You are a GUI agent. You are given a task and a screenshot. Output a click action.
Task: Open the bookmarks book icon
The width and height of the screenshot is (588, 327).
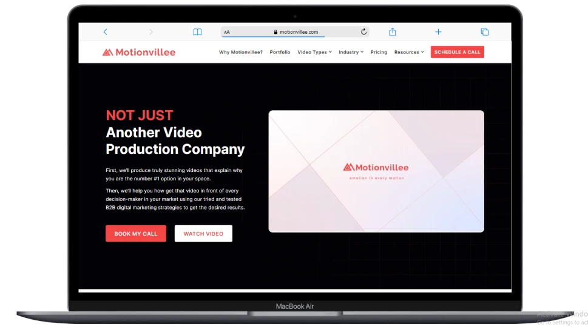[197, 32]
